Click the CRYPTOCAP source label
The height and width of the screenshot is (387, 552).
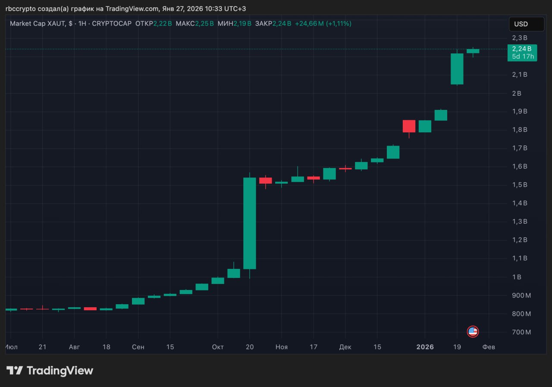(x=112, y=24)
